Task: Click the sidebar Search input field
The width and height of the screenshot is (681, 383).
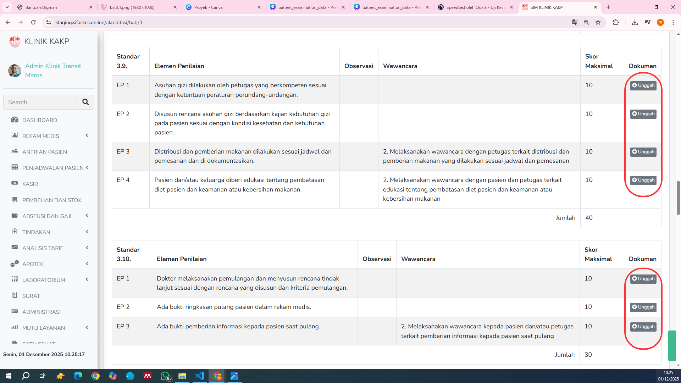Action: click(40, 102)
